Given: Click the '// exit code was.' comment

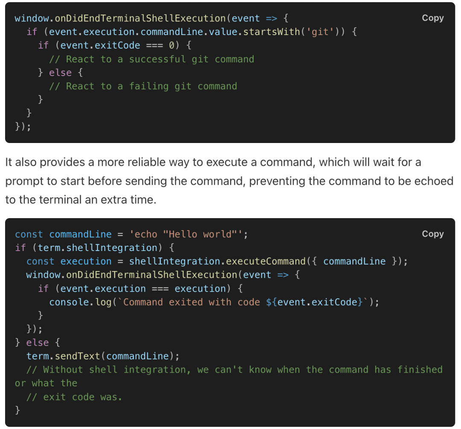Looking at the screenshot, I should point(74,397).
